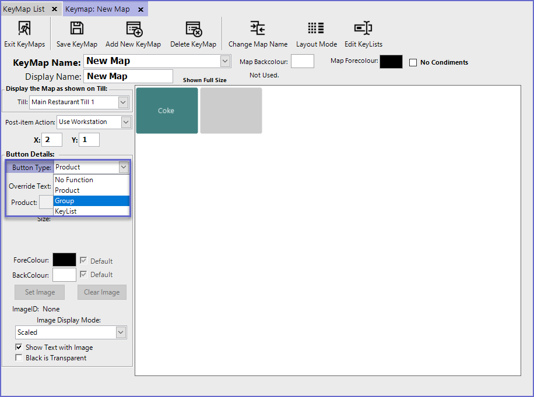Viewport: 534px width, 397px height.
Task: Expand the Post-item Action dropdown
Action: 126,122
